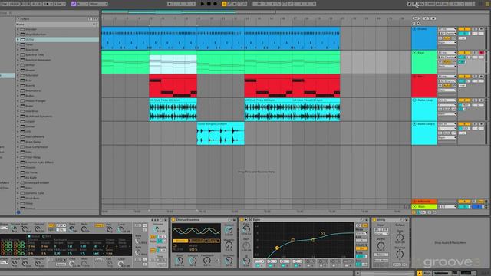Image resolution: width=491 pixels, height=276 pixels.
Task: Click the Utility Balance knob
Action: coord(400,255)
